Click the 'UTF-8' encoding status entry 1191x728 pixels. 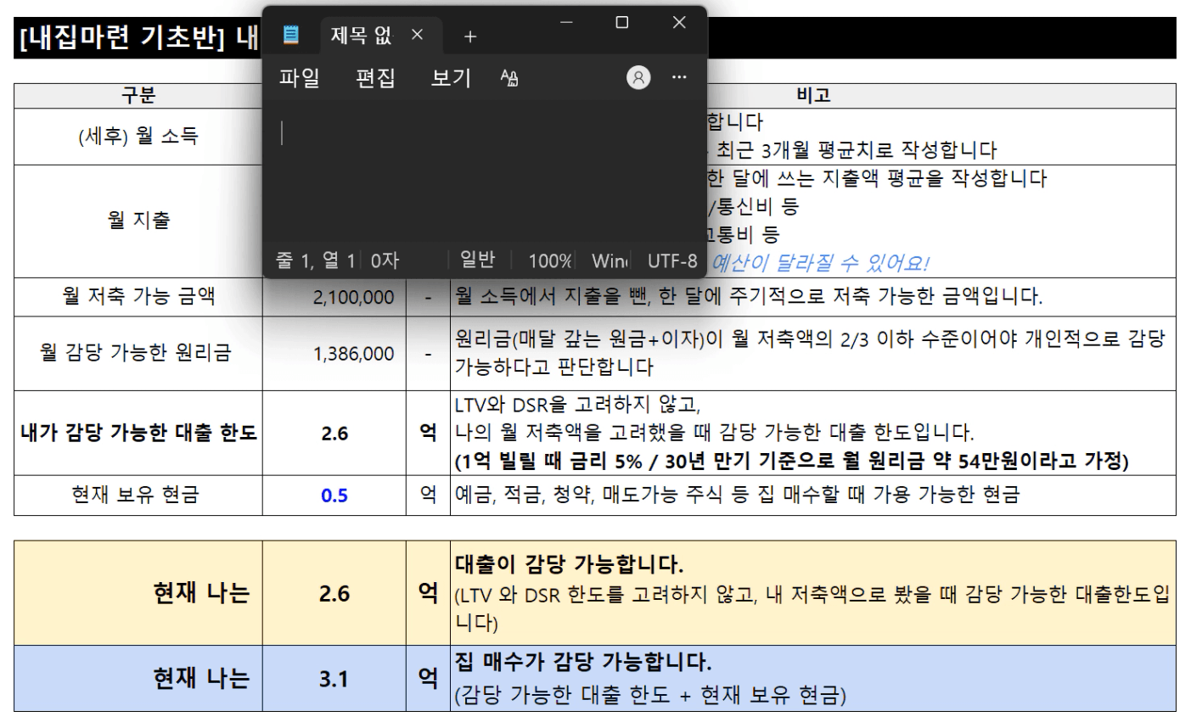[672, 260]
